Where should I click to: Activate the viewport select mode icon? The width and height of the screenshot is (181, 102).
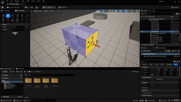coord(101,11)
